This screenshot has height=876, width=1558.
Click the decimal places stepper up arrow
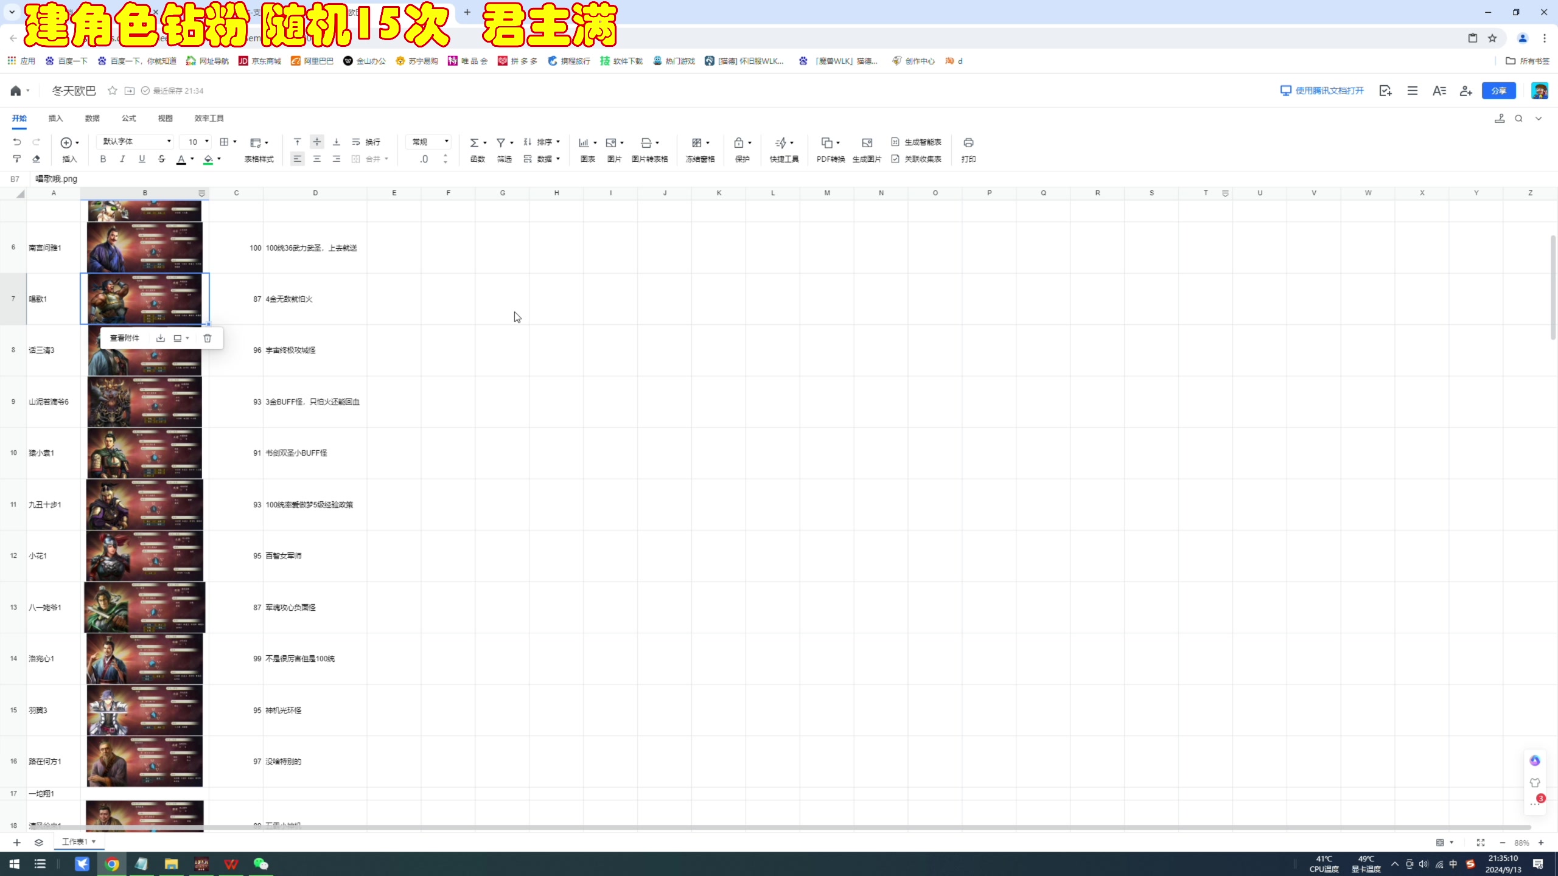coord(445,156)
